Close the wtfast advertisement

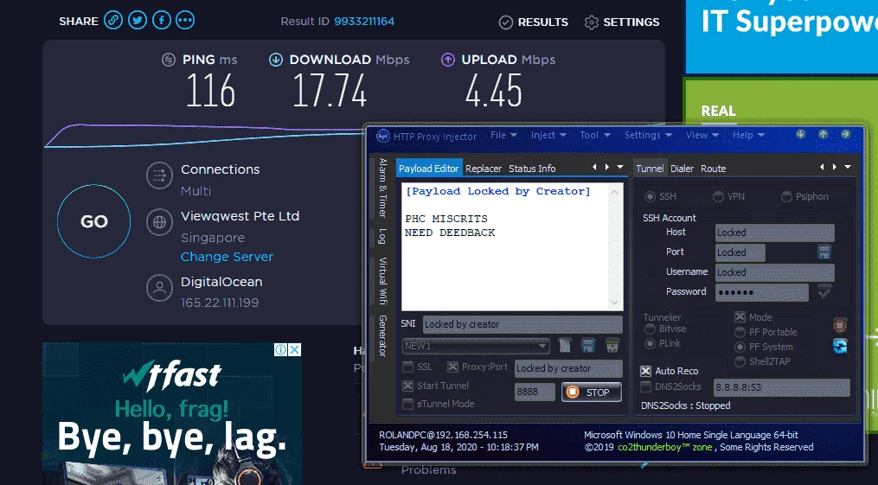294,349
